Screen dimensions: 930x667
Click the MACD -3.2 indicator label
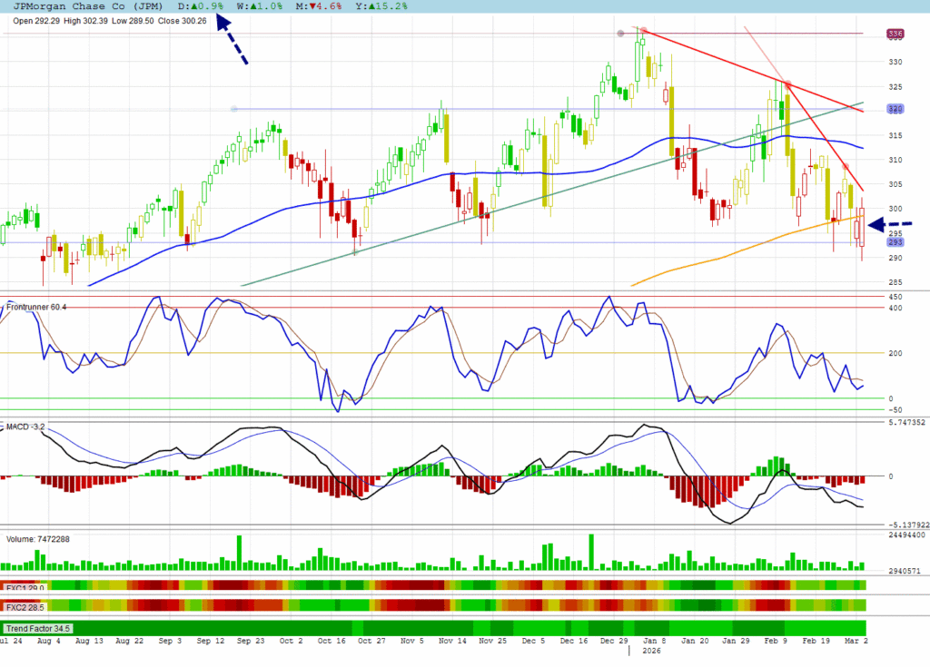(x=26, y=426)
